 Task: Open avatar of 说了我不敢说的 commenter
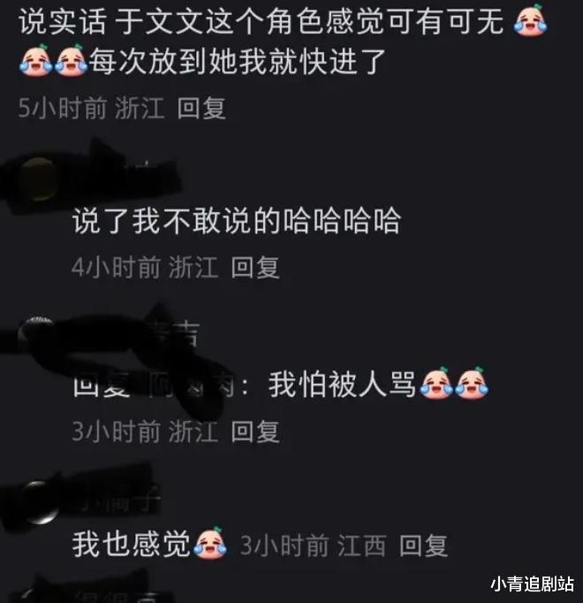(37, 179)
